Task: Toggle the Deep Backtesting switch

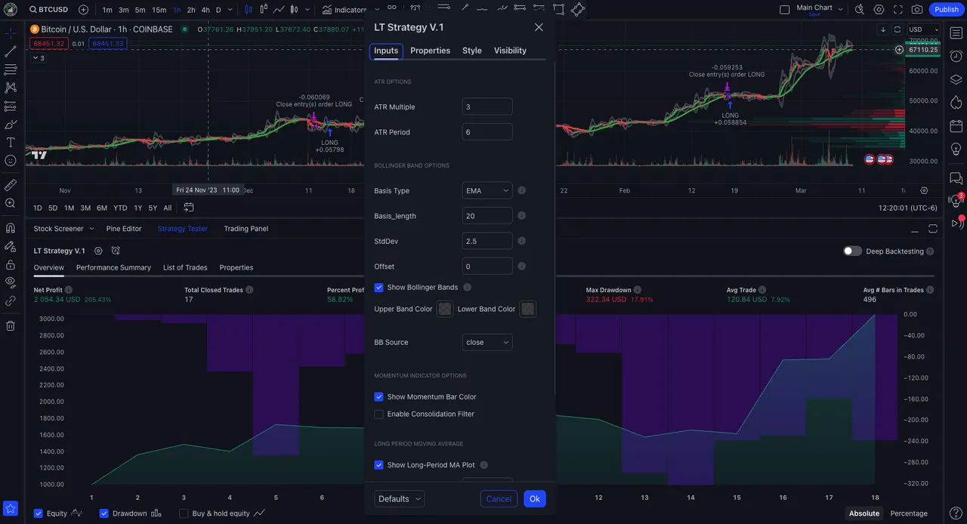Action: point(852,251)
